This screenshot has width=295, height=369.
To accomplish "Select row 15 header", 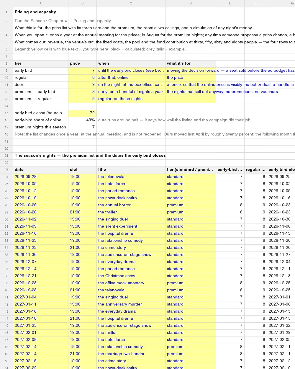I will 6,113.
